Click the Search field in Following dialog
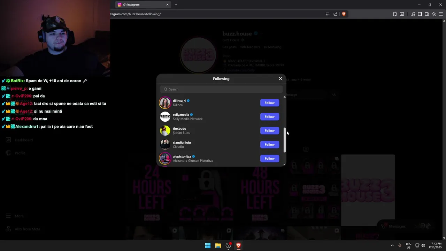 coord(221,89)
